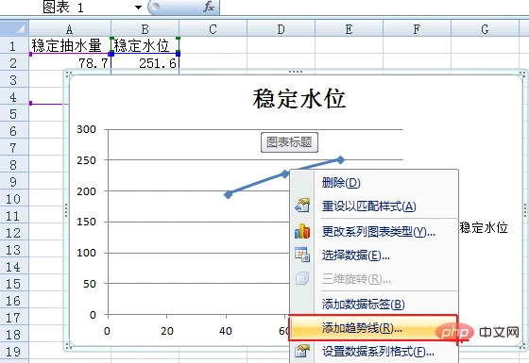Click the Select Data table icon

point(302,255)
